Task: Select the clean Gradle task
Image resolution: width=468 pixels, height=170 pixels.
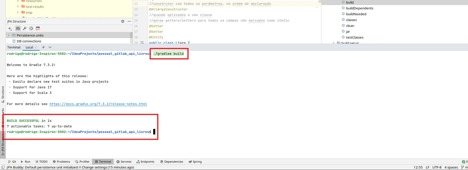Action: [350, 26]
